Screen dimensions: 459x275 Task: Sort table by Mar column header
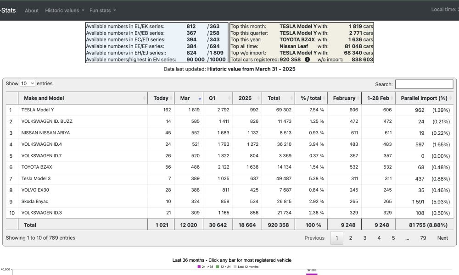[x=189, y=98]
